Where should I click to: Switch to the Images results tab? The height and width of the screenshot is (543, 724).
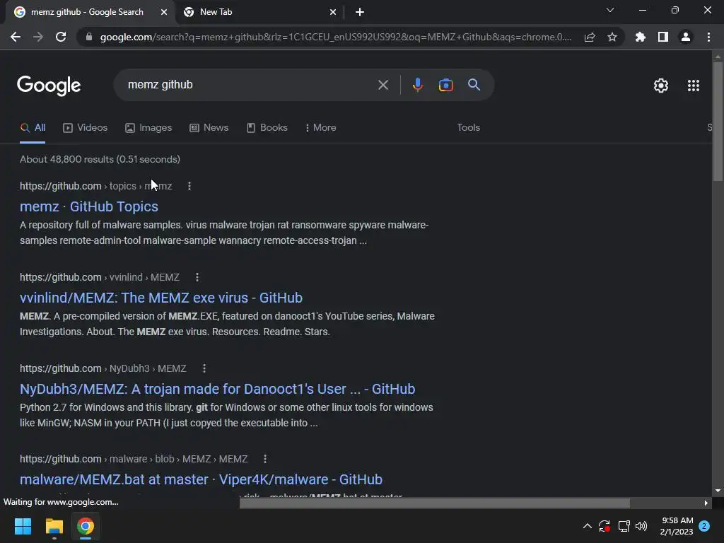(x=148, y=128)
